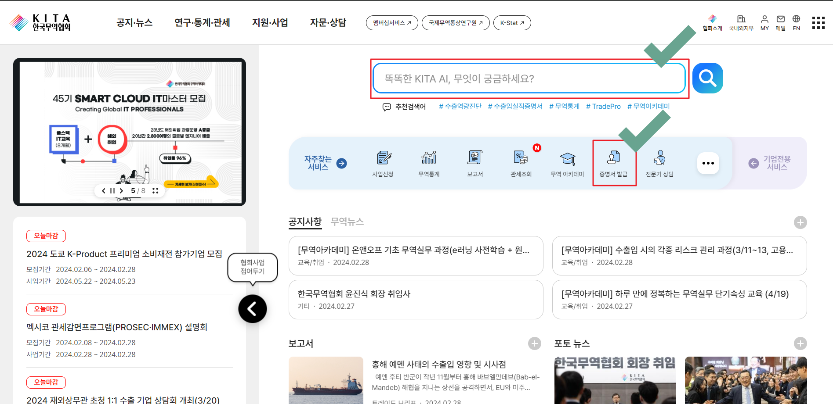This screenshot has width=833, height=404.
Task: Open the MY user icon
Action: pos(764,23)
